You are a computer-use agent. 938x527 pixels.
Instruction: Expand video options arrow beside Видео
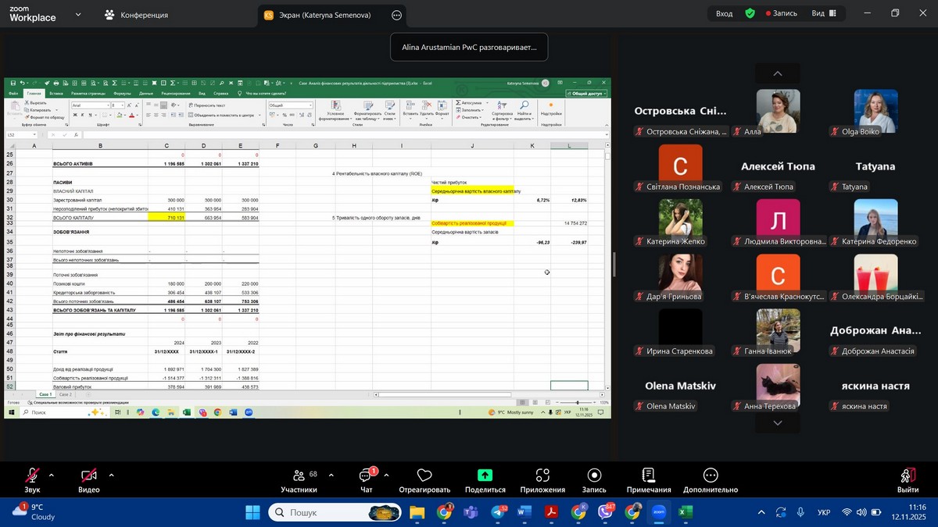coord(111,475)
